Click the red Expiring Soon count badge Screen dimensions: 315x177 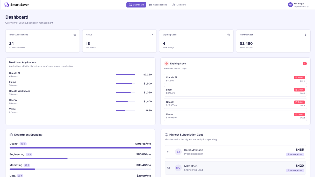pos(305,63)
